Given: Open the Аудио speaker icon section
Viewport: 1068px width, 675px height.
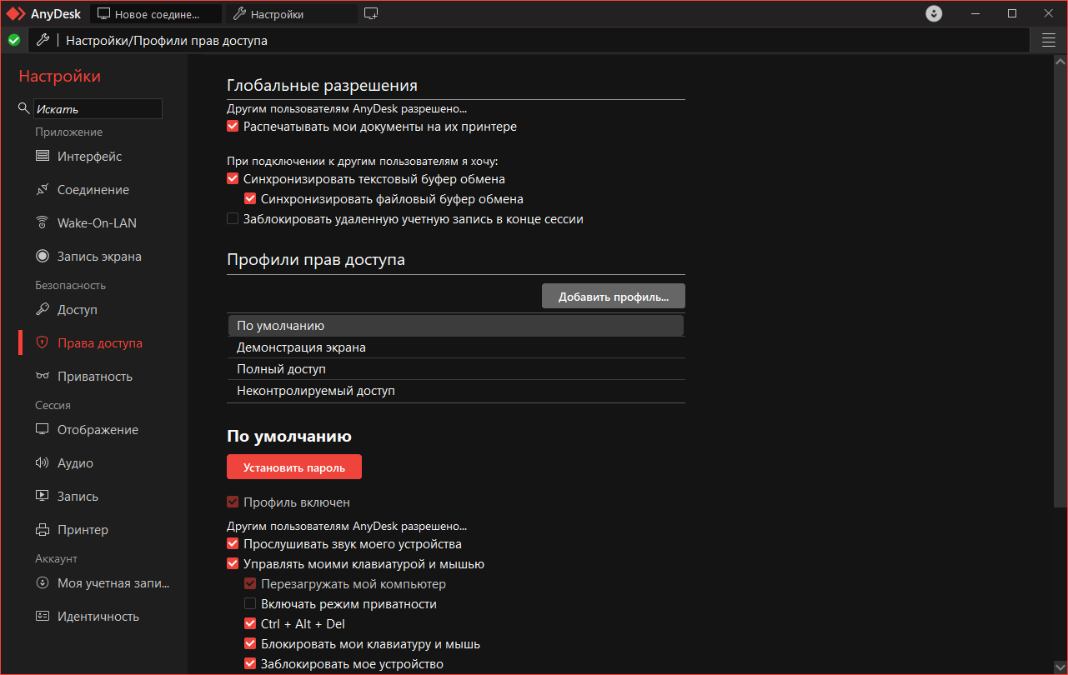Looking at the screenshot, I should [43, 463].
